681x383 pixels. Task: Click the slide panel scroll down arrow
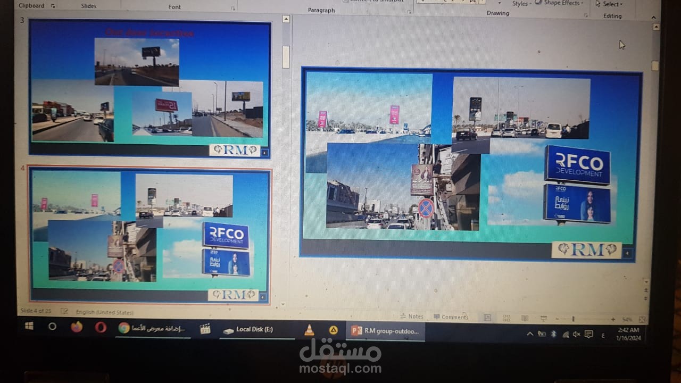click(x=284, y=304)
